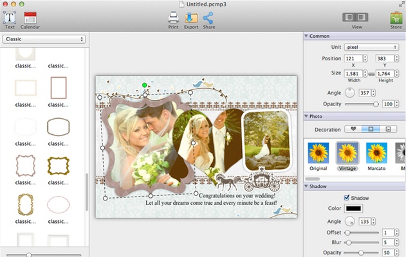The width and height of the screenshot is (406, 257).
Task: Select the third Decoration tab
Action: 388,128
